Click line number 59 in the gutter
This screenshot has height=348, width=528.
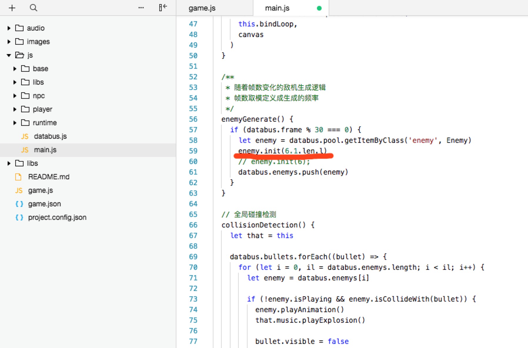pos(193,151)
